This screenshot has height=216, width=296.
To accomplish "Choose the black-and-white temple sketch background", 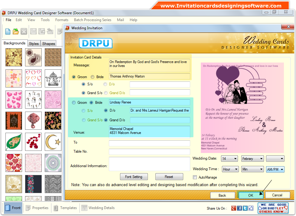I will tap(53, 78).
